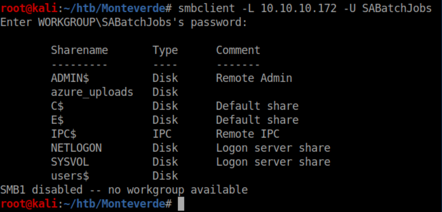Click the C$ share entry

pyautogui.click(x=57, y=106)
